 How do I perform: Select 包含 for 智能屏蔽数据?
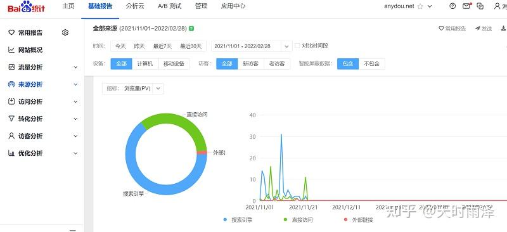(x=348, y=64)
